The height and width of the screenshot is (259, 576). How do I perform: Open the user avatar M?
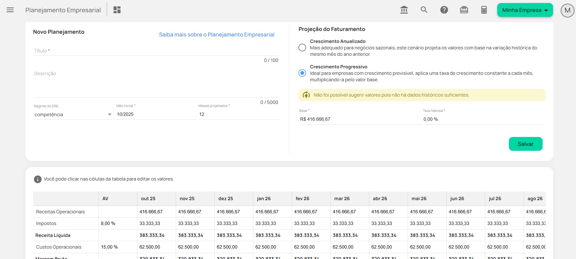pyautogui.click(x=567, y=10)
